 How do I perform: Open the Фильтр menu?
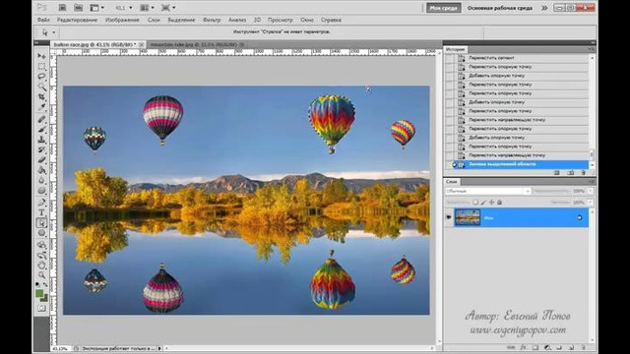click(212, 20)
